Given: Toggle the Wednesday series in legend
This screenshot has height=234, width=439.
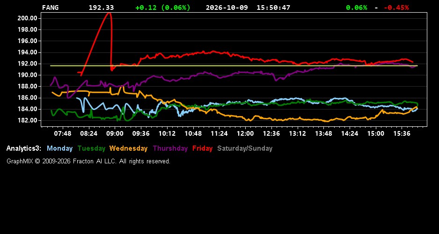Looking at the screenshot, I should coord(129,148).
